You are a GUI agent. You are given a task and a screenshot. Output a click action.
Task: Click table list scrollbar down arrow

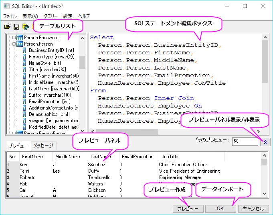[83, 131]
